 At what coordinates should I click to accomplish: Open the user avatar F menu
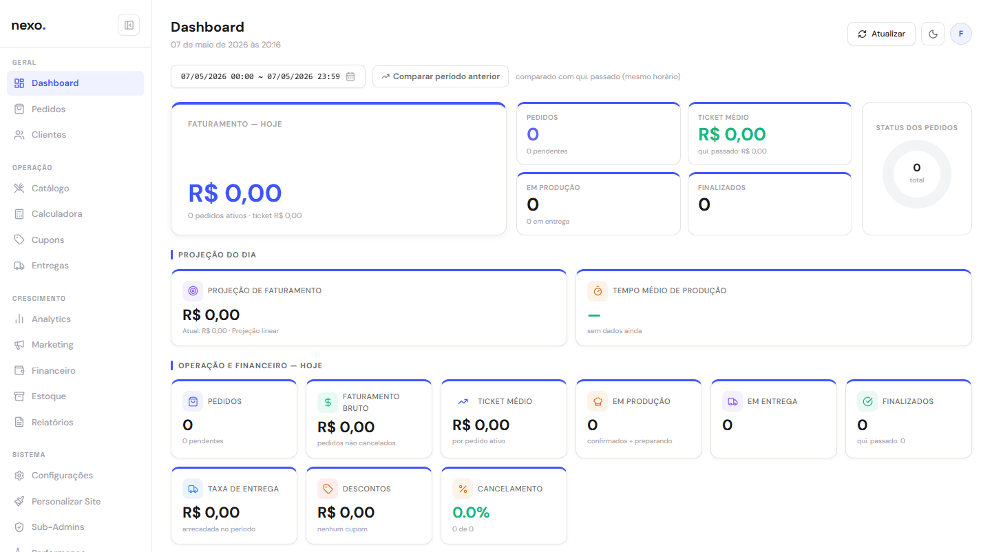(961, 34)
